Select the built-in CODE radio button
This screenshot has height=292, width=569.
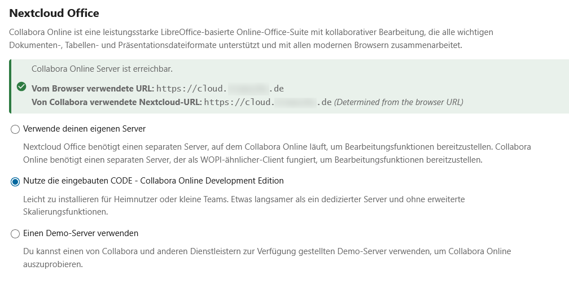click(x=15, y=181)
